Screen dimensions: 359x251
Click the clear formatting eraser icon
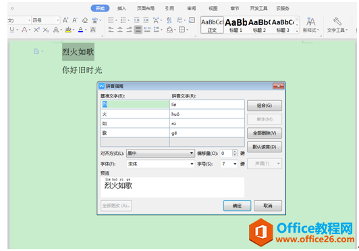tap(85, 20)
